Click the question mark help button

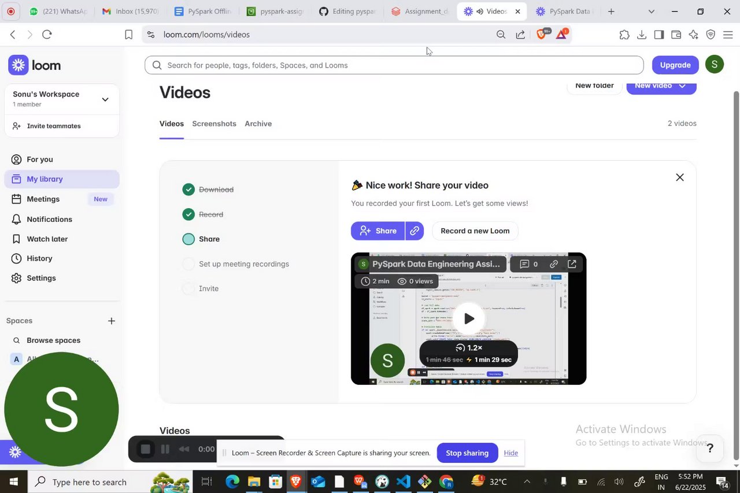[710, 448]
